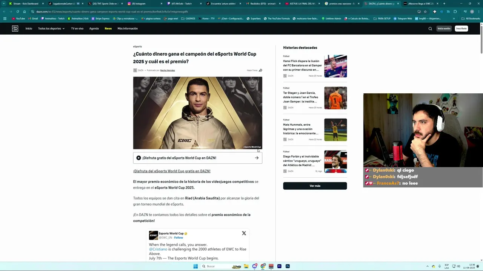Follow '¡Disfruta del eSports World Cup gratis' link

[172, 171]
